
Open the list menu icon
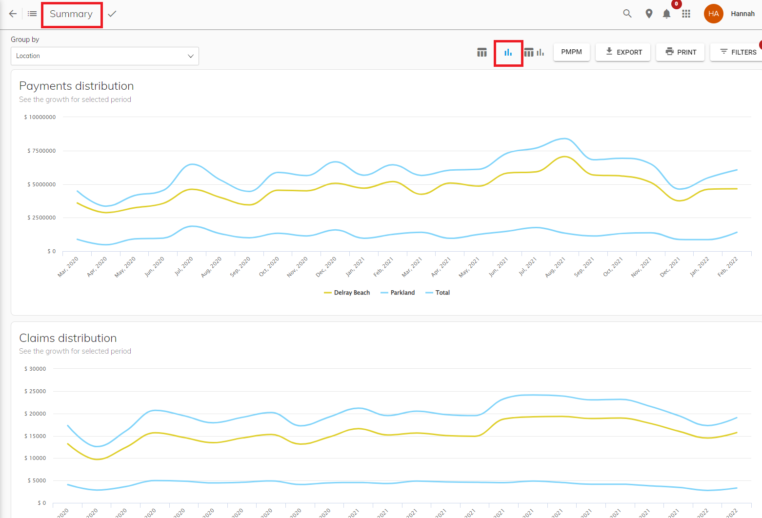32,14
